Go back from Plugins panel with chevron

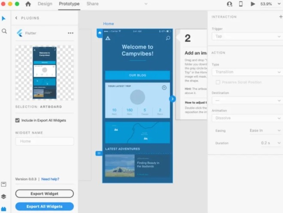point(16,18)
